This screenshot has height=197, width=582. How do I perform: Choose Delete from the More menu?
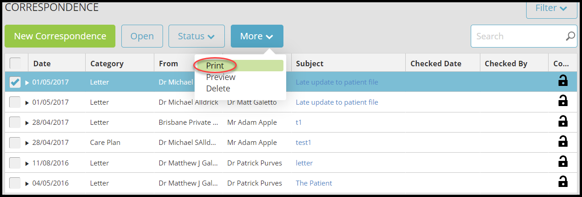[x=218, y=89]
